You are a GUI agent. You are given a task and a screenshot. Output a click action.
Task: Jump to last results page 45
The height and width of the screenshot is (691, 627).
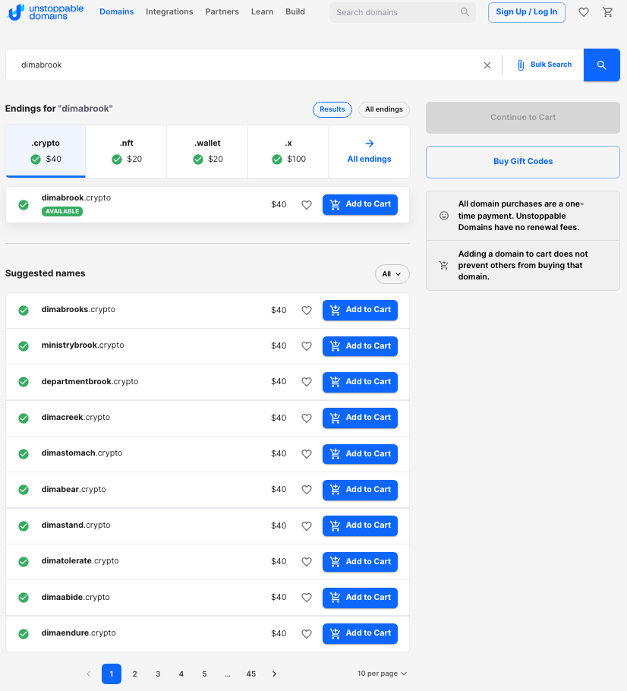tap(251, 674)
